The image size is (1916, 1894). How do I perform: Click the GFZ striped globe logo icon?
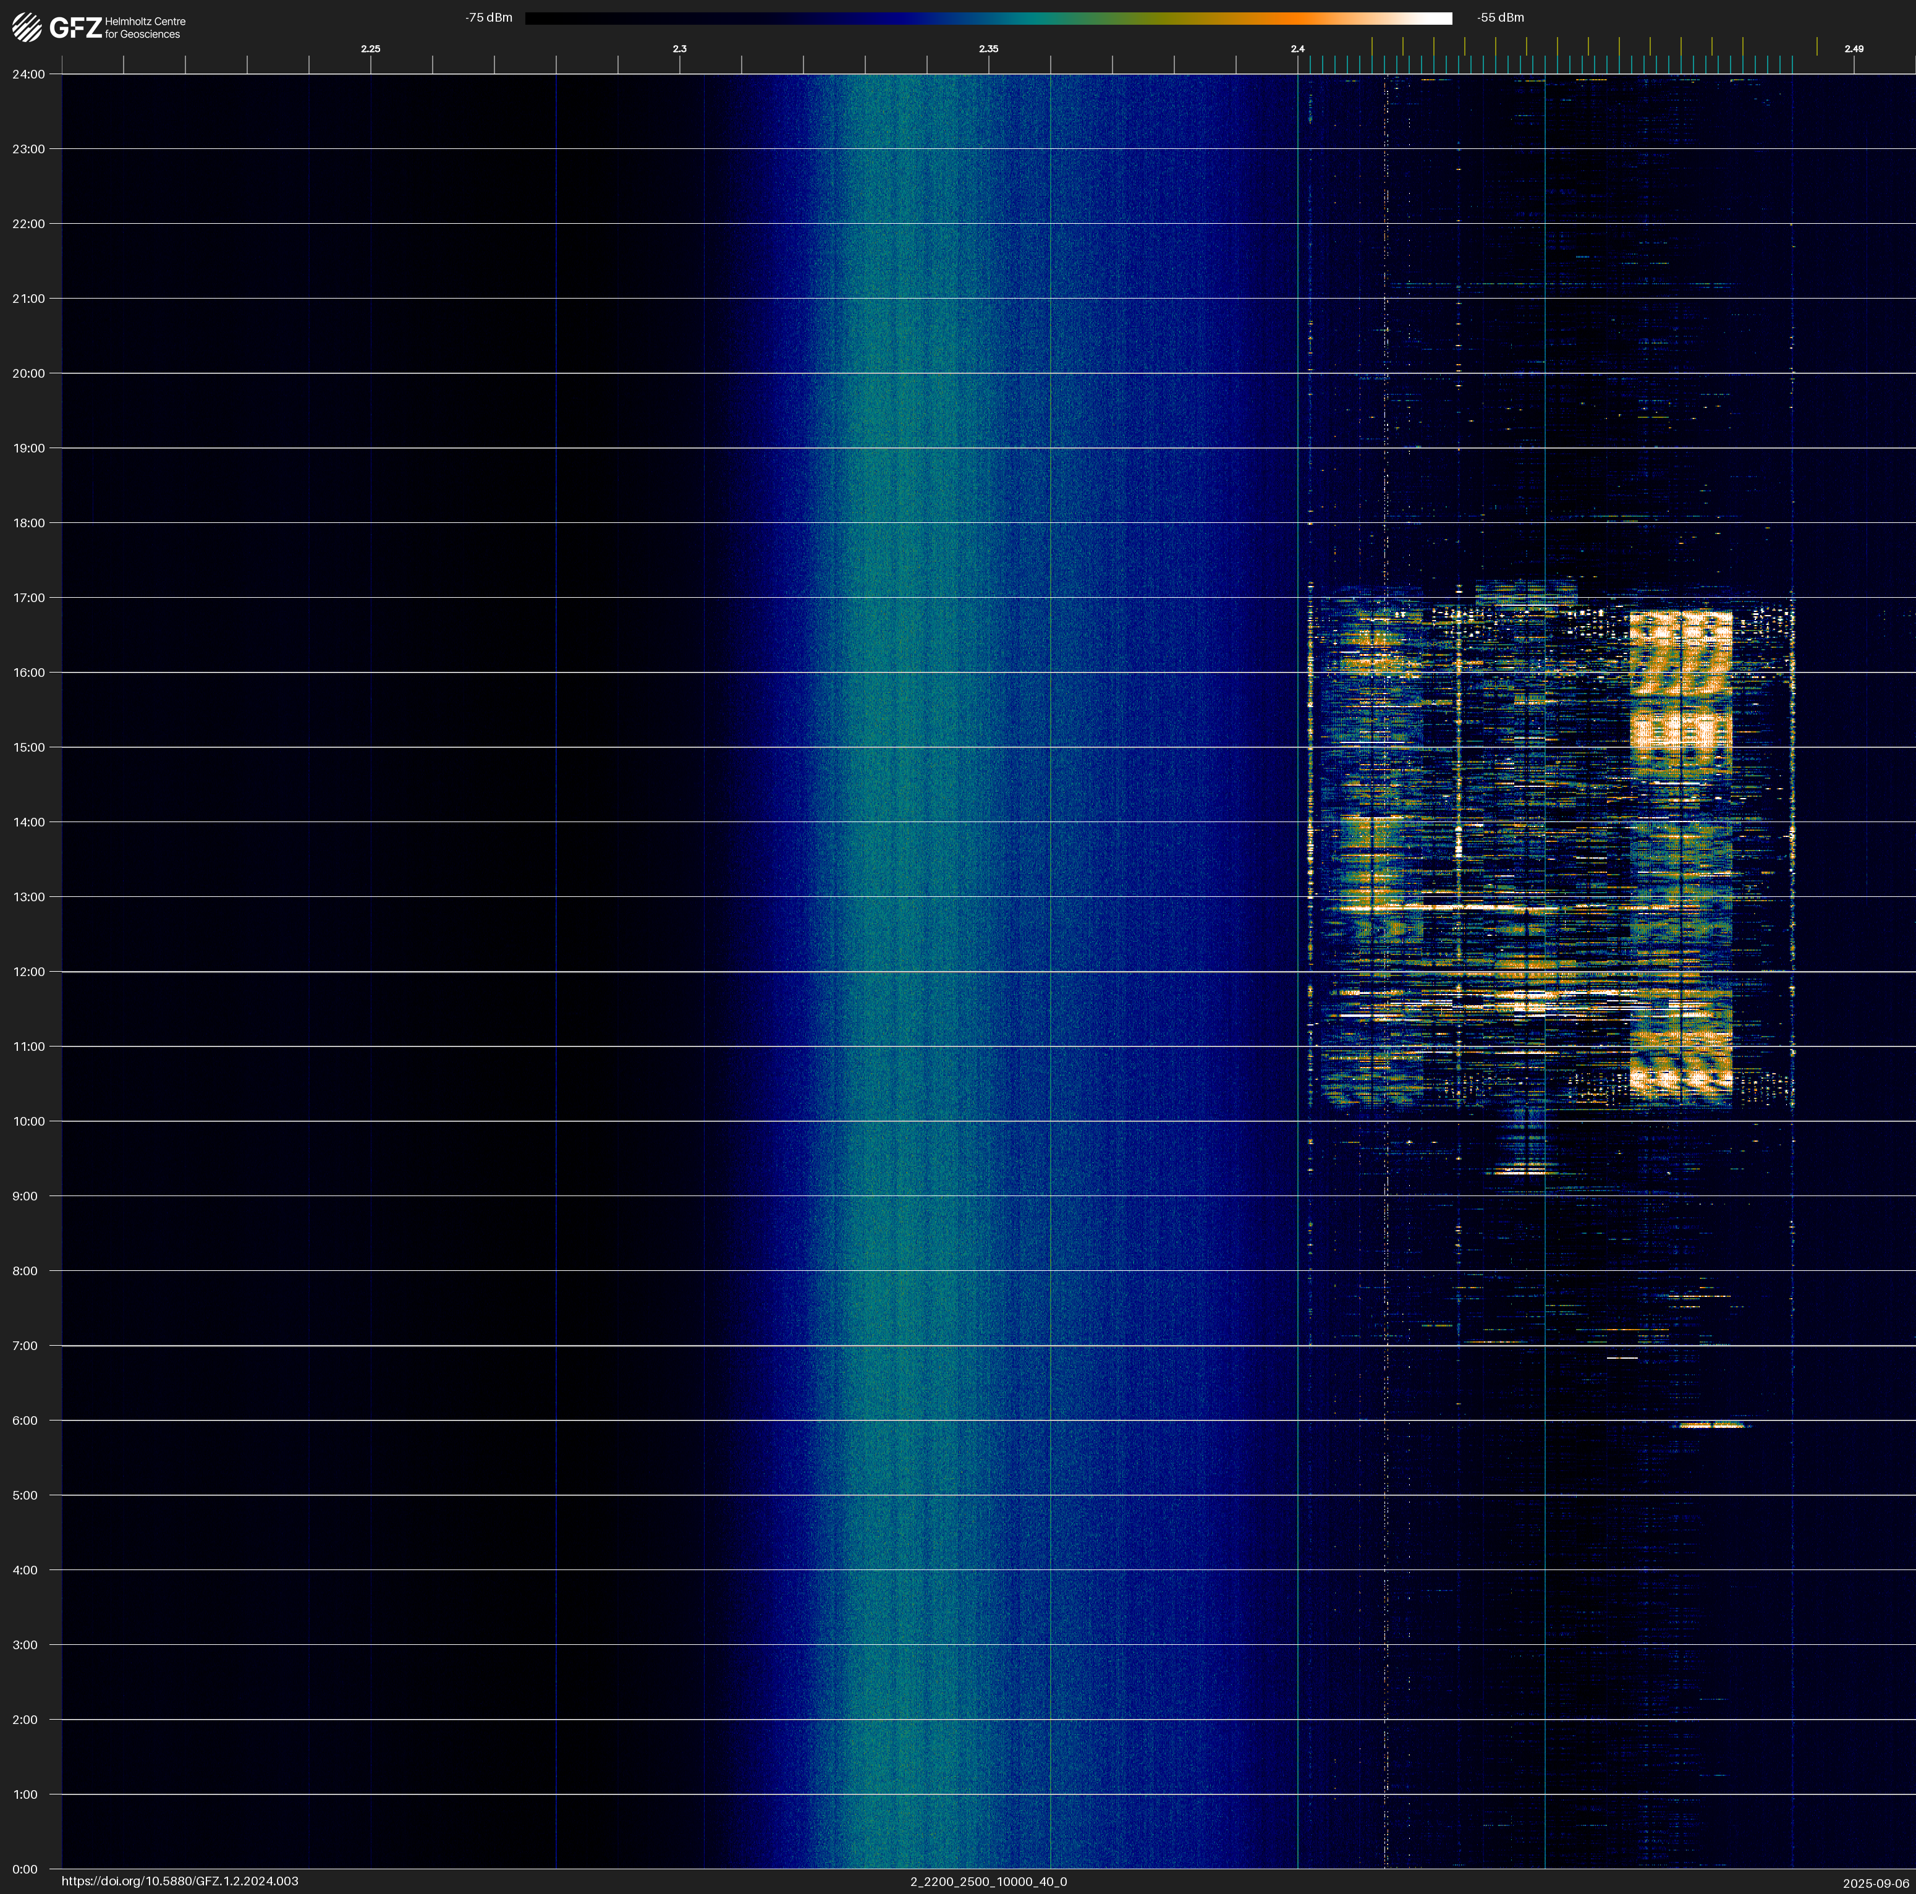coord(27,27)
